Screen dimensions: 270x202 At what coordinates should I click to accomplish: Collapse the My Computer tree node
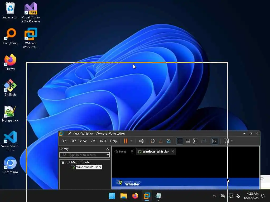pos(63,163)
